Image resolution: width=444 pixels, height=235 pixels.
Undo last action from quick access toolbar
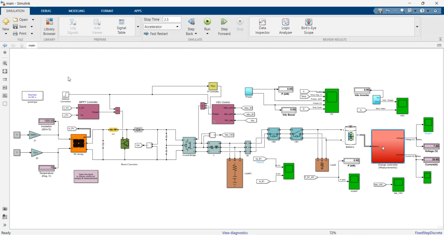387,10
